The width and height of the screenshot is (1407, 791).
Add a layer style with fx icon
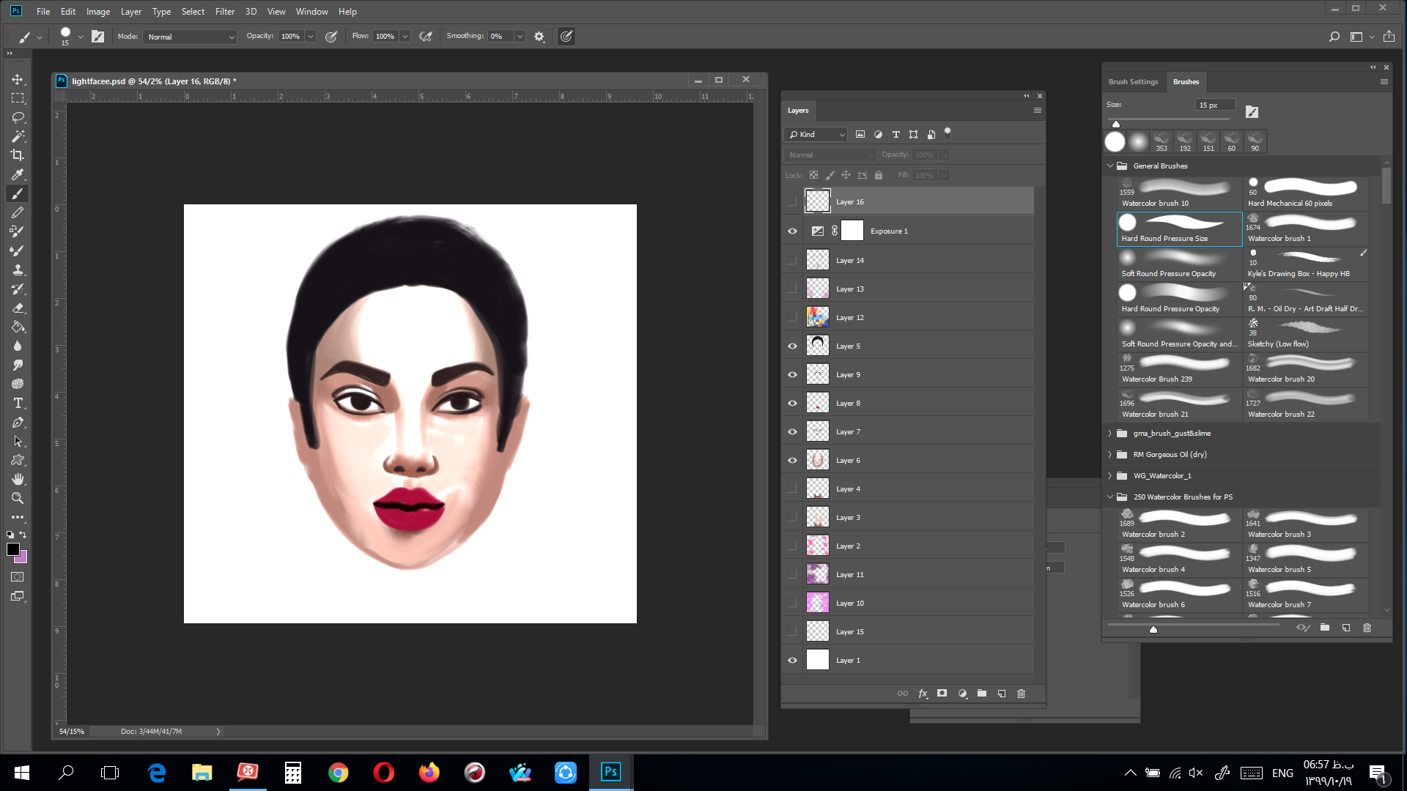click(923, 693)
